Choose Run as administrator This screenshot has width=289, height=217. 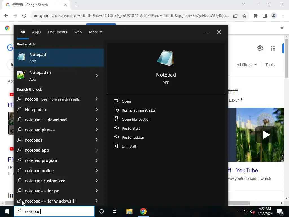(139, 110)
